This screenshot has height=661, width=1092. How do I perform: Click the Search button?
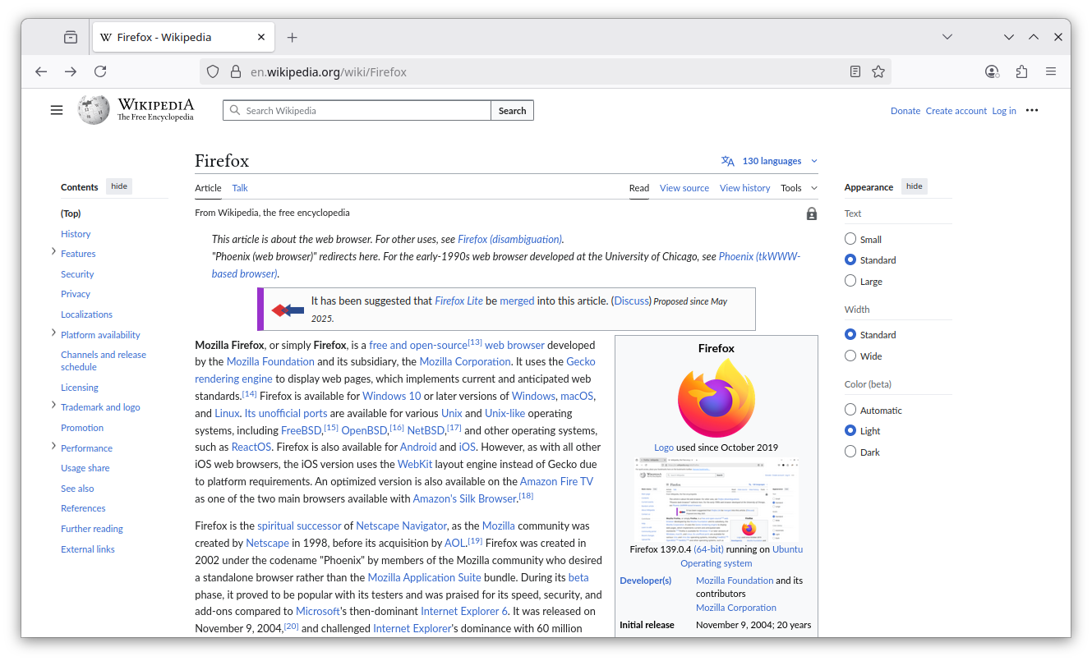tap(512, 110)
